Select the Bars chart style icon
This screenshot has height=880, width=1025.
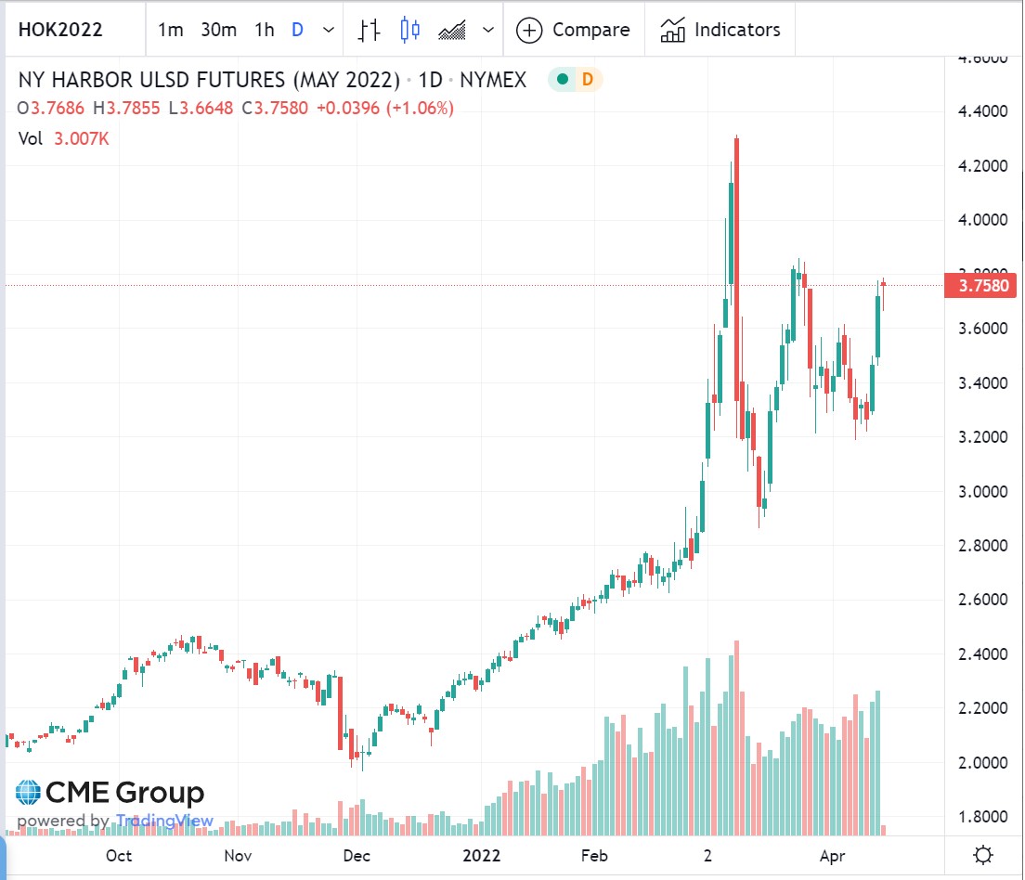coord(370,30)
